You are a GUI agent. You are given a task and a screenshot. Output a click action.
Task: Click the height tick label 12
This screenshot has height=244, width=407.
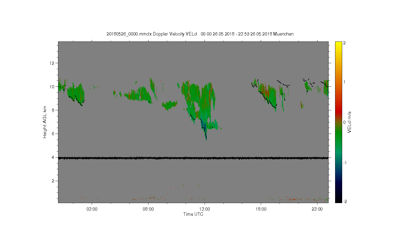tap(52, 63)
